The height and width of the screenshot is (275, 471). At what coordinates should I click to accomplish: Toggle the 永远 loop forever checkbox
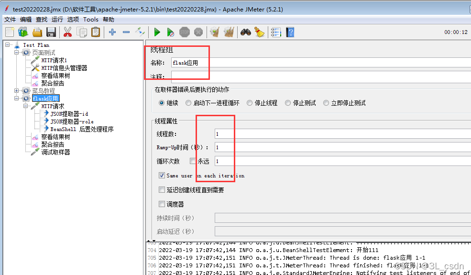click(x=193, y=161)
